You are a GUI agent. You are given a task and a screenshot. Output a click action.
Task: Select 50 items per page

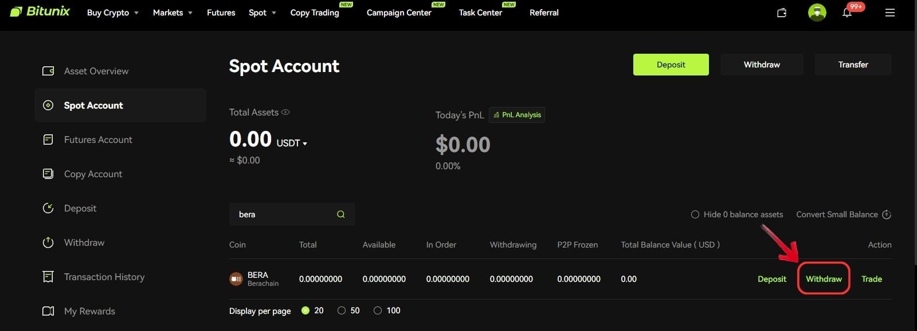tap(342, 310)
